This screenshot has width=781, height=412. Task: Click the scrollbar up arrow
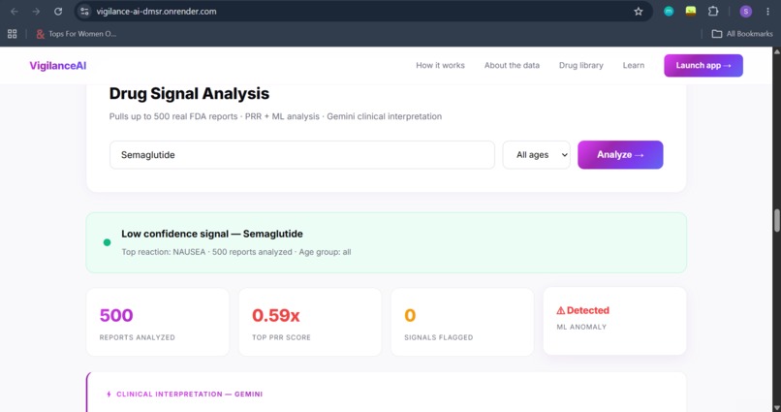coord(776,51)
